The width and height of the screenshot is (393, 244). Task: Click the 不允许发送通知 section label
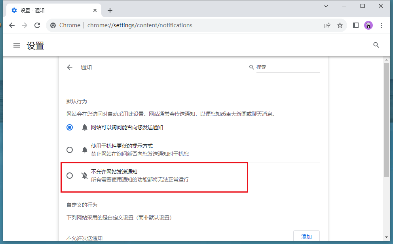(84, 238)
